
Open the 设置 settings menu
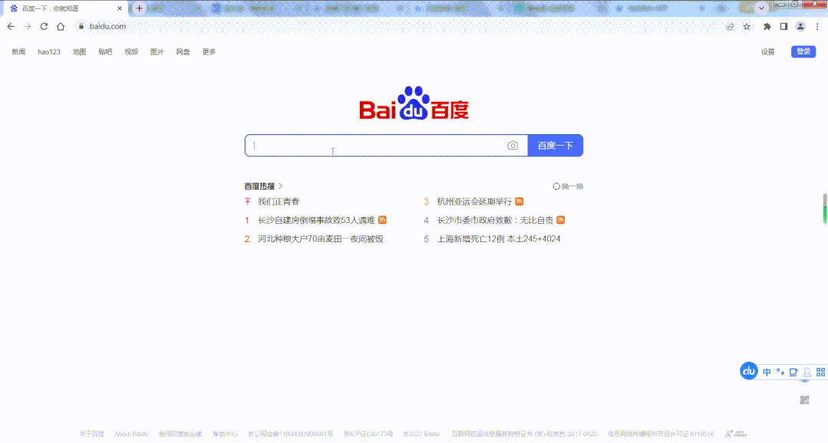pos(768,51)
